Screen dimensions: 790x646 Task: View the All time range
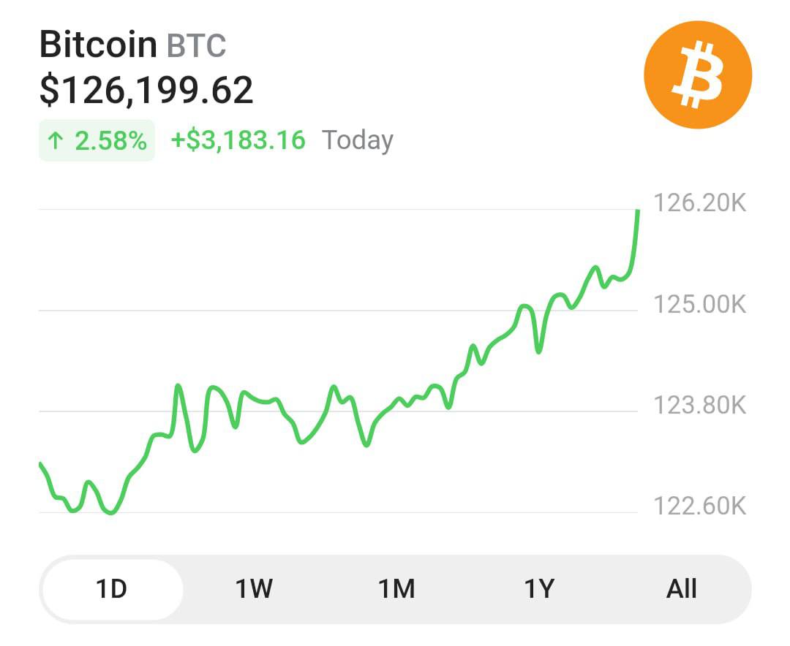click(x=681, y=588)
